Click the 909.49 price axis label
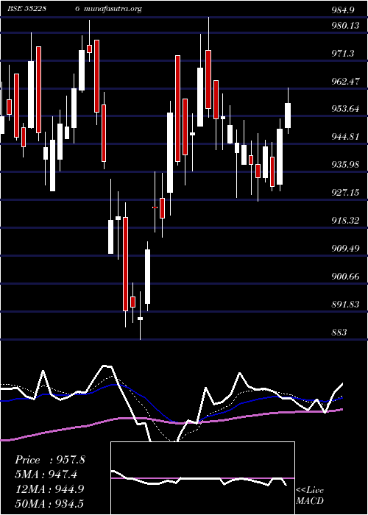368x515 pixels. click(x=345, y=249)
